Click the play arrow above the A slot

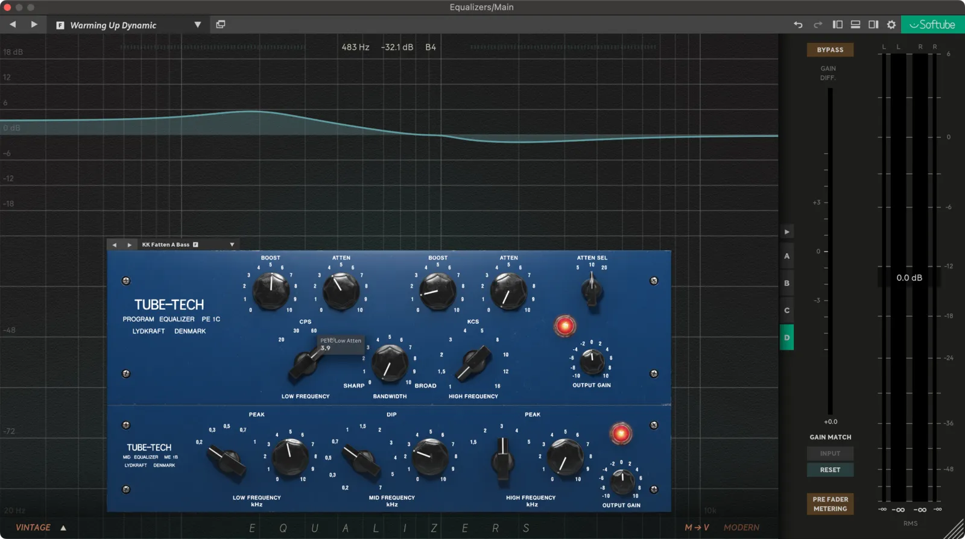(786, 232)
